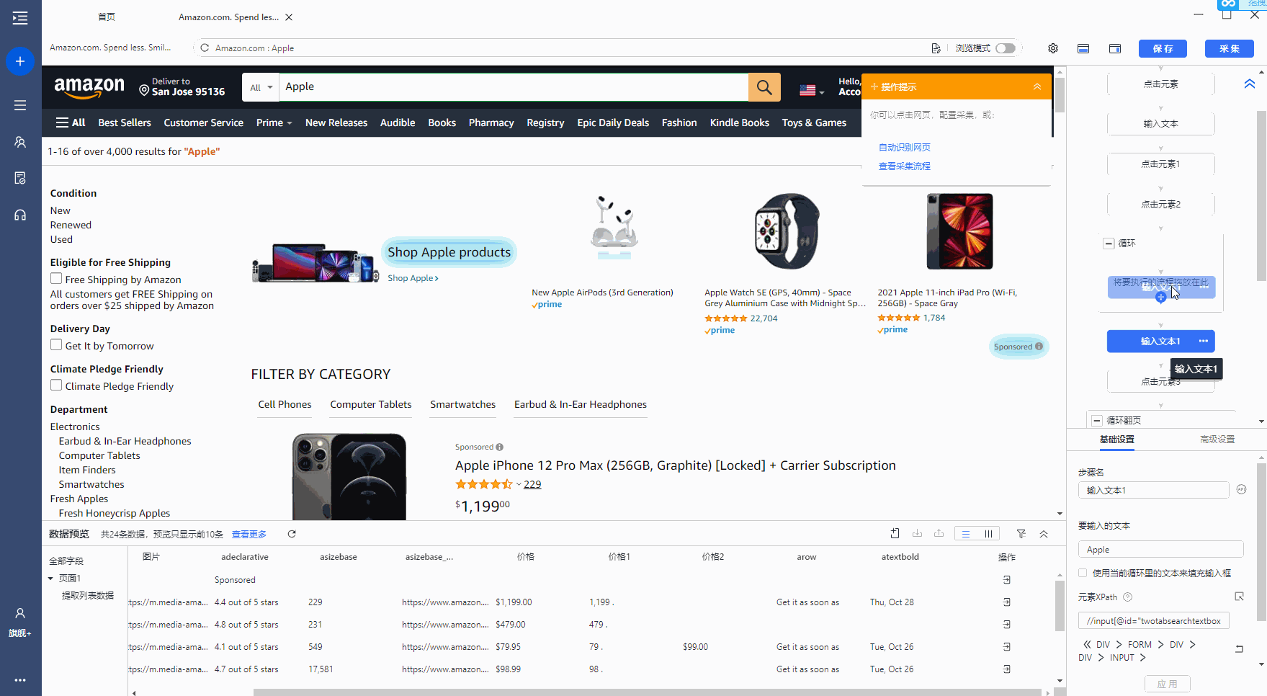Image resolution: width=1267 pixels, height=696 pixels.
Task: Click the reload icon in address bar
Action: coord(205,48)
